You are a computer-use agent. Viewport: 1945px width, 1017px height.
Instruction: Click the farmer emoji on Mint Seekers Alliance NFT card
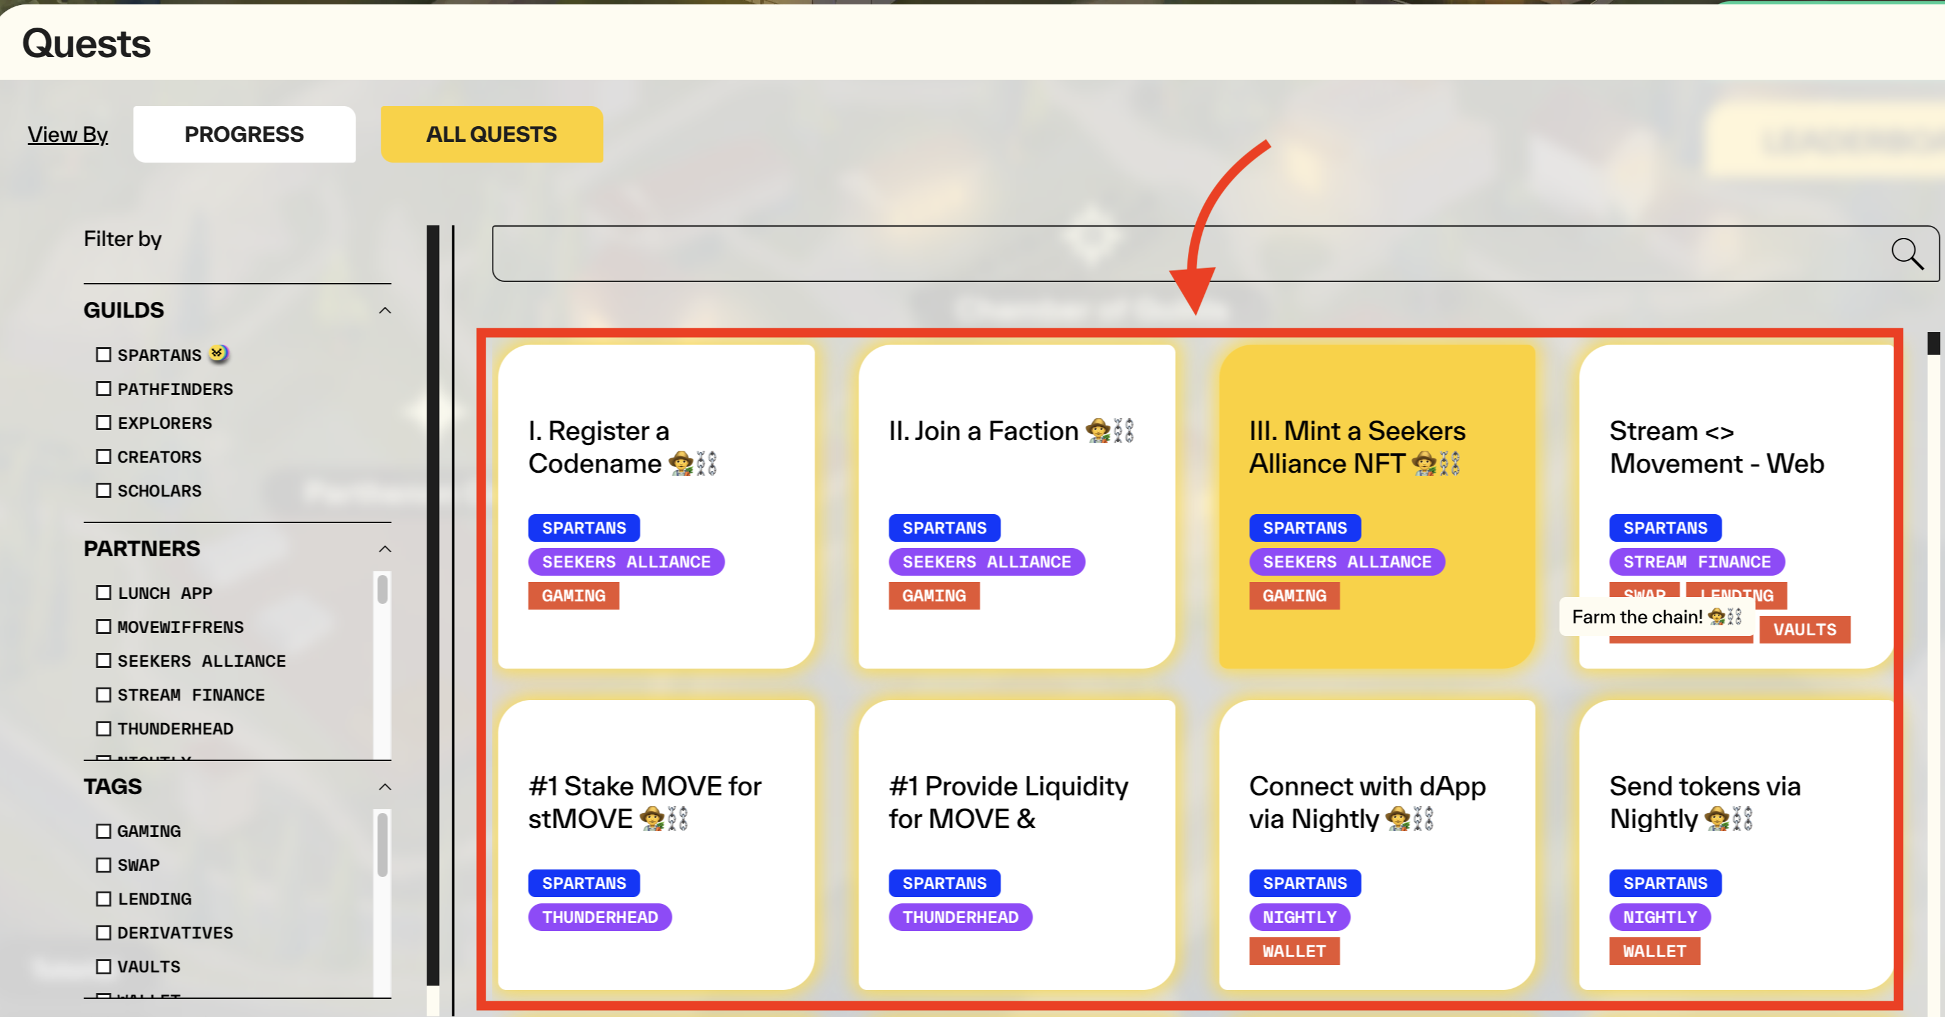[x=1424, y=463]
